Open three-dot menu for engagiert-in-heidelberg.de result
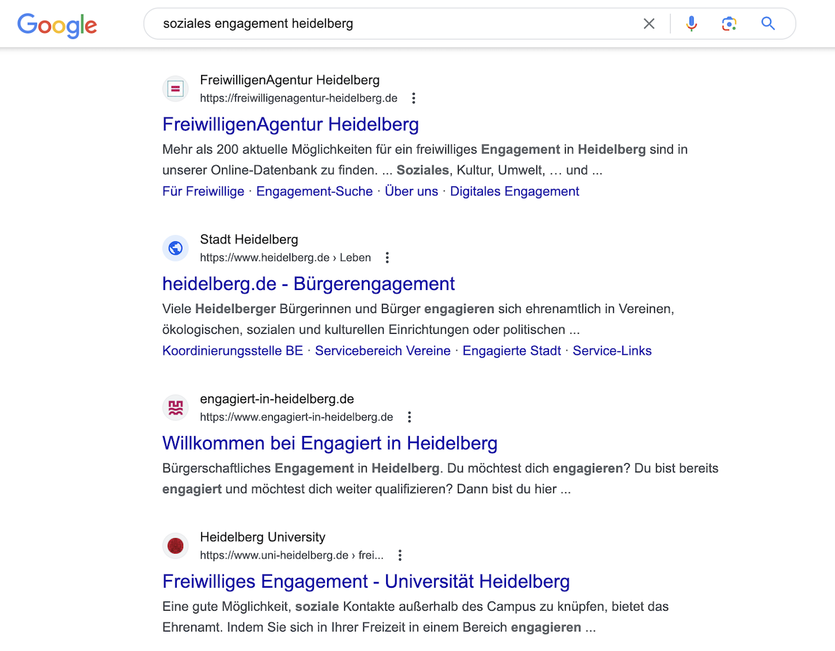The image size is (835, 651). (410, 417)
